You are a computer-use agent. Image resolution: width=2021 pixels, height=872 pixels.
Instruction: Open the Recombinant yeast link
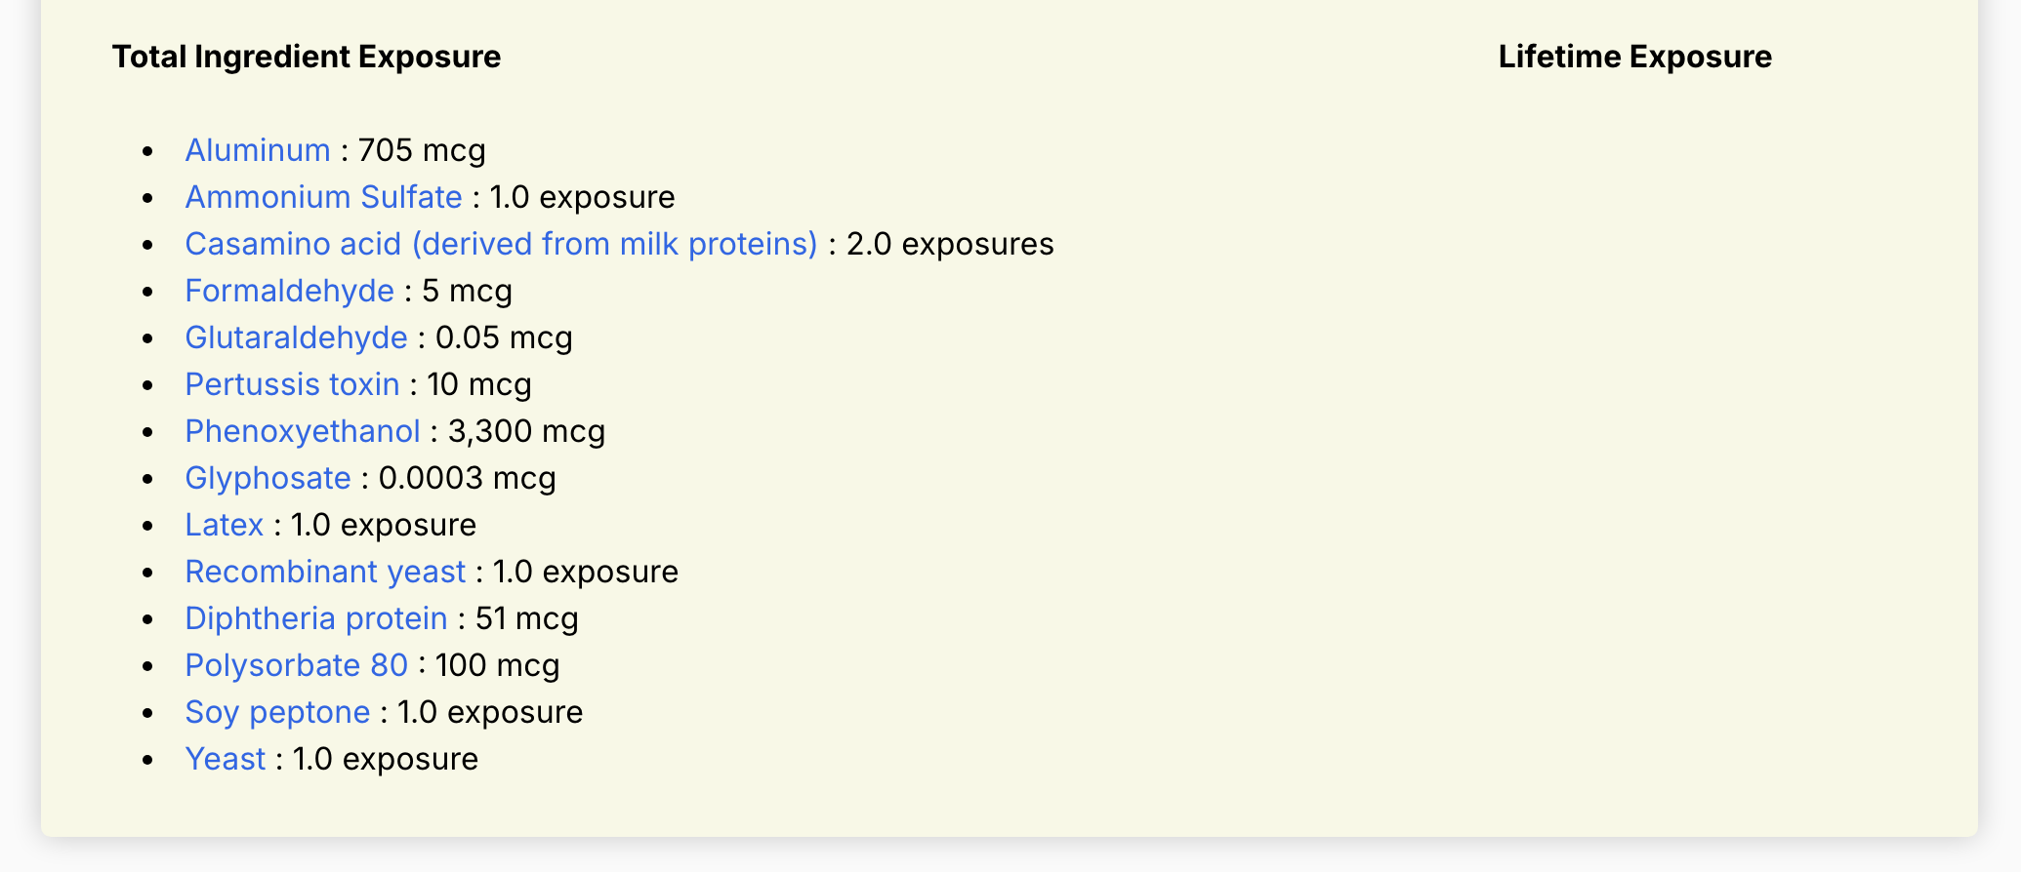pyautogui.click(x=325, y=572)
